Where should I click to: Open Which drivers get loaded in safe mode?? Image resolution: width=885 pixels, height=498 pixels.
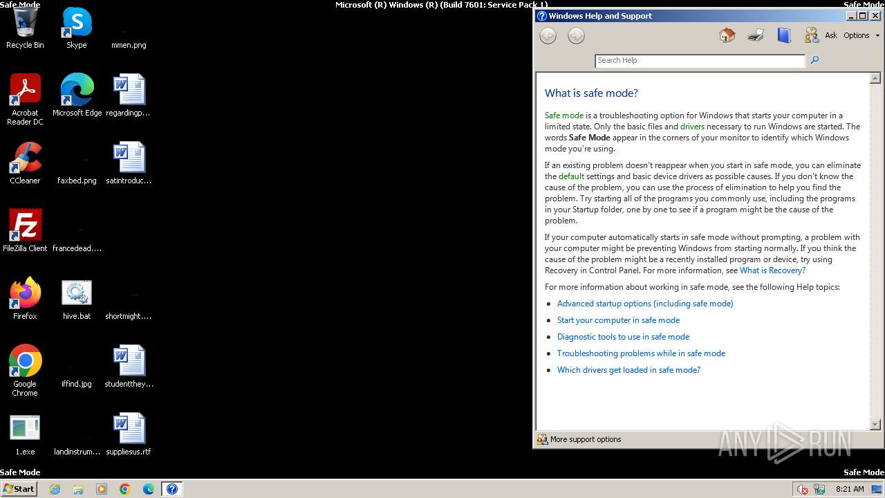pos(628,370)
